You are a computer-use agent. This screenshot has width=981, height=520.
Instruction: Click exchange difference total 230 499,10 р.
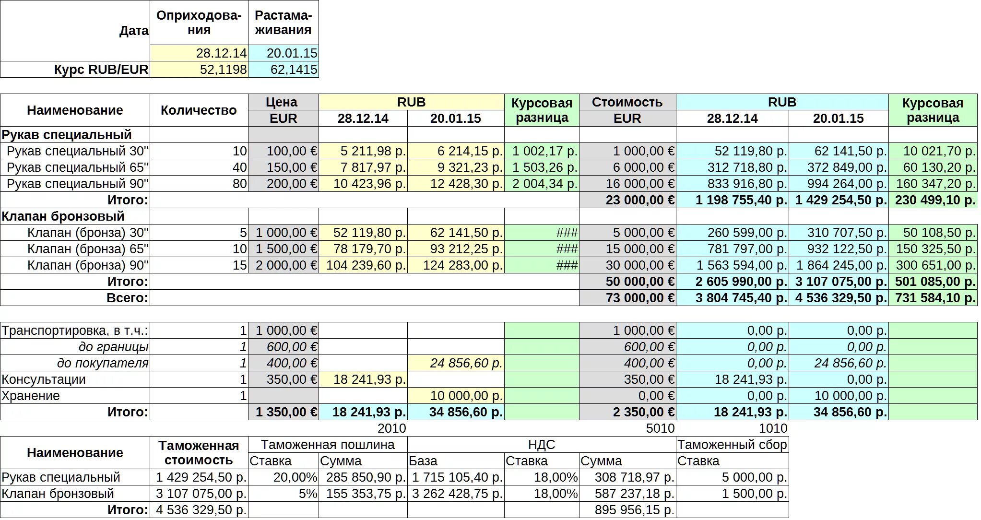click(x=933, y=200)
